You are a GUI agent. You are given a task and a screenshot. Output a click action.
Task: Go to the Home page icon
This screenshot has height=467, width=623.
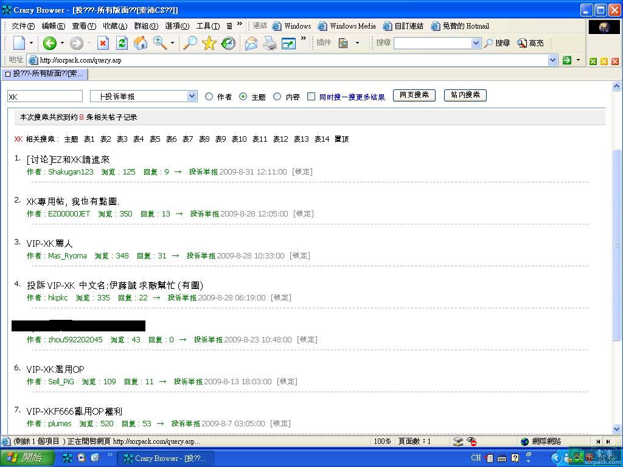[x=141, y=43]
